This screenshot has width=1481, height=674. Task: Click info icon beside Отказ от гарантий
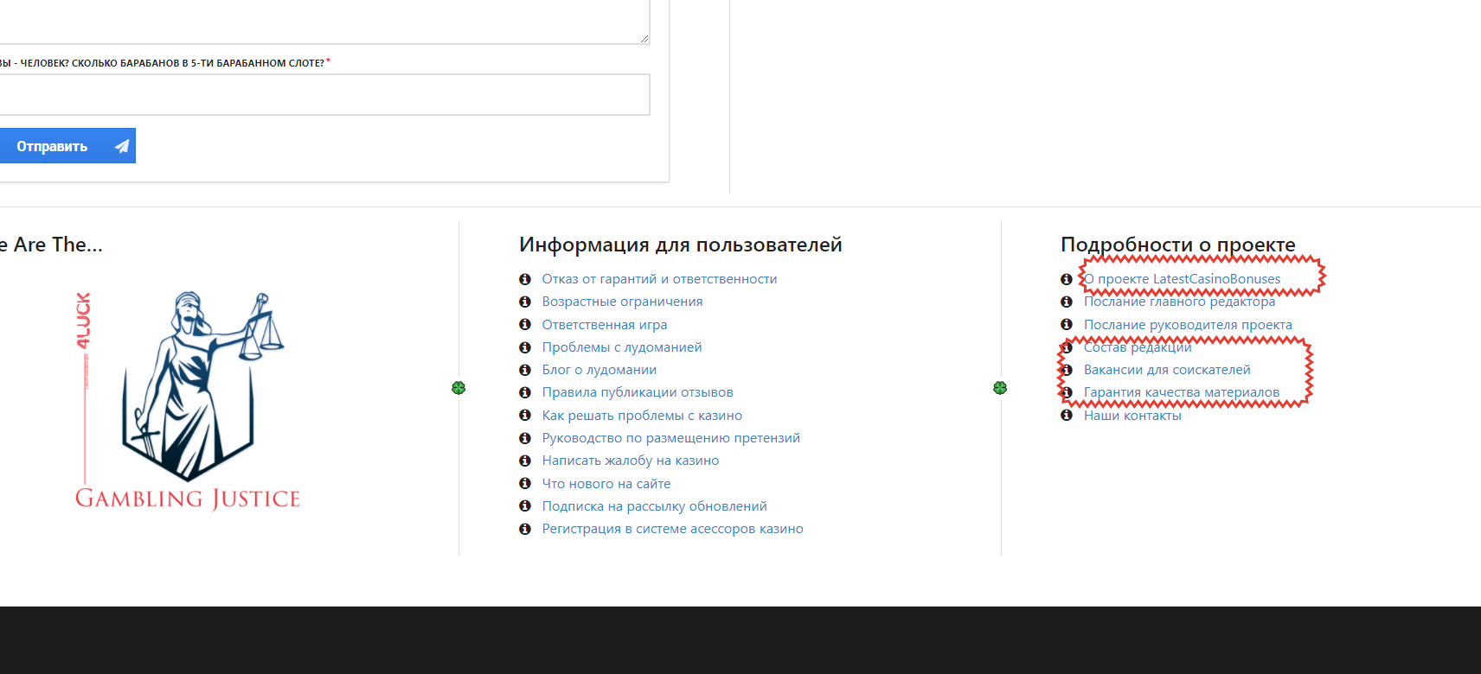point(524,279)
